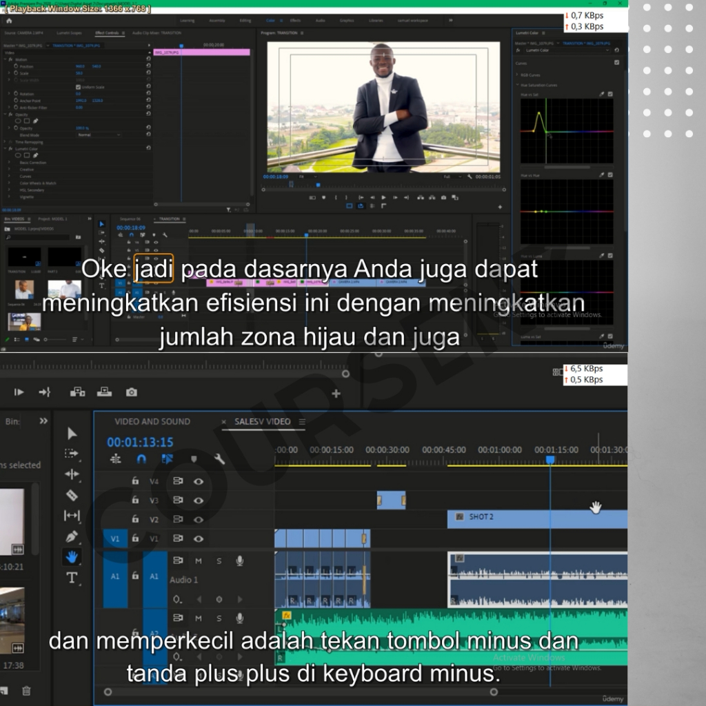Hide the V3 track with eye icon
This screenshot has width=706, height=706.
(x=199, y=501)
